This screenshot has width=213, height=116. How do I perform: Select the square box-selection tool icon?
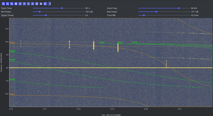point(16,4)
